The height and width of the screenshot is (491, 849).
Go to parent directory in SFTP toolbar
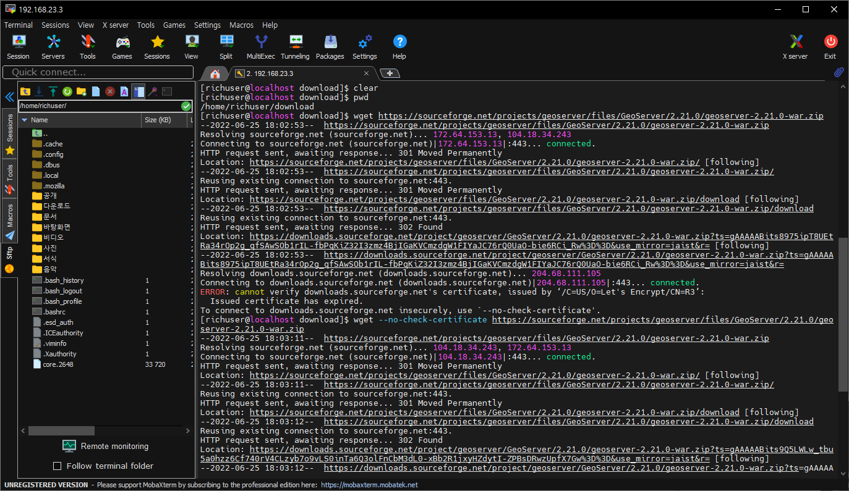(x=25, y=91)
